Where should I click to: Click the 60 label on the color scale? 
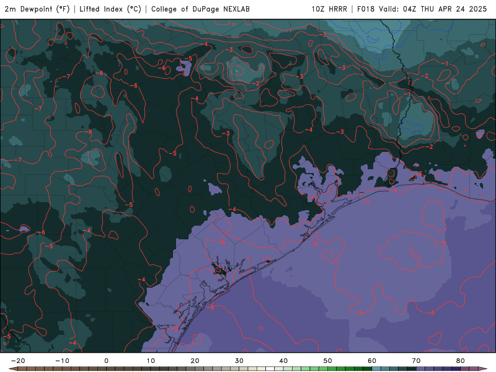[x=372, y=361]
